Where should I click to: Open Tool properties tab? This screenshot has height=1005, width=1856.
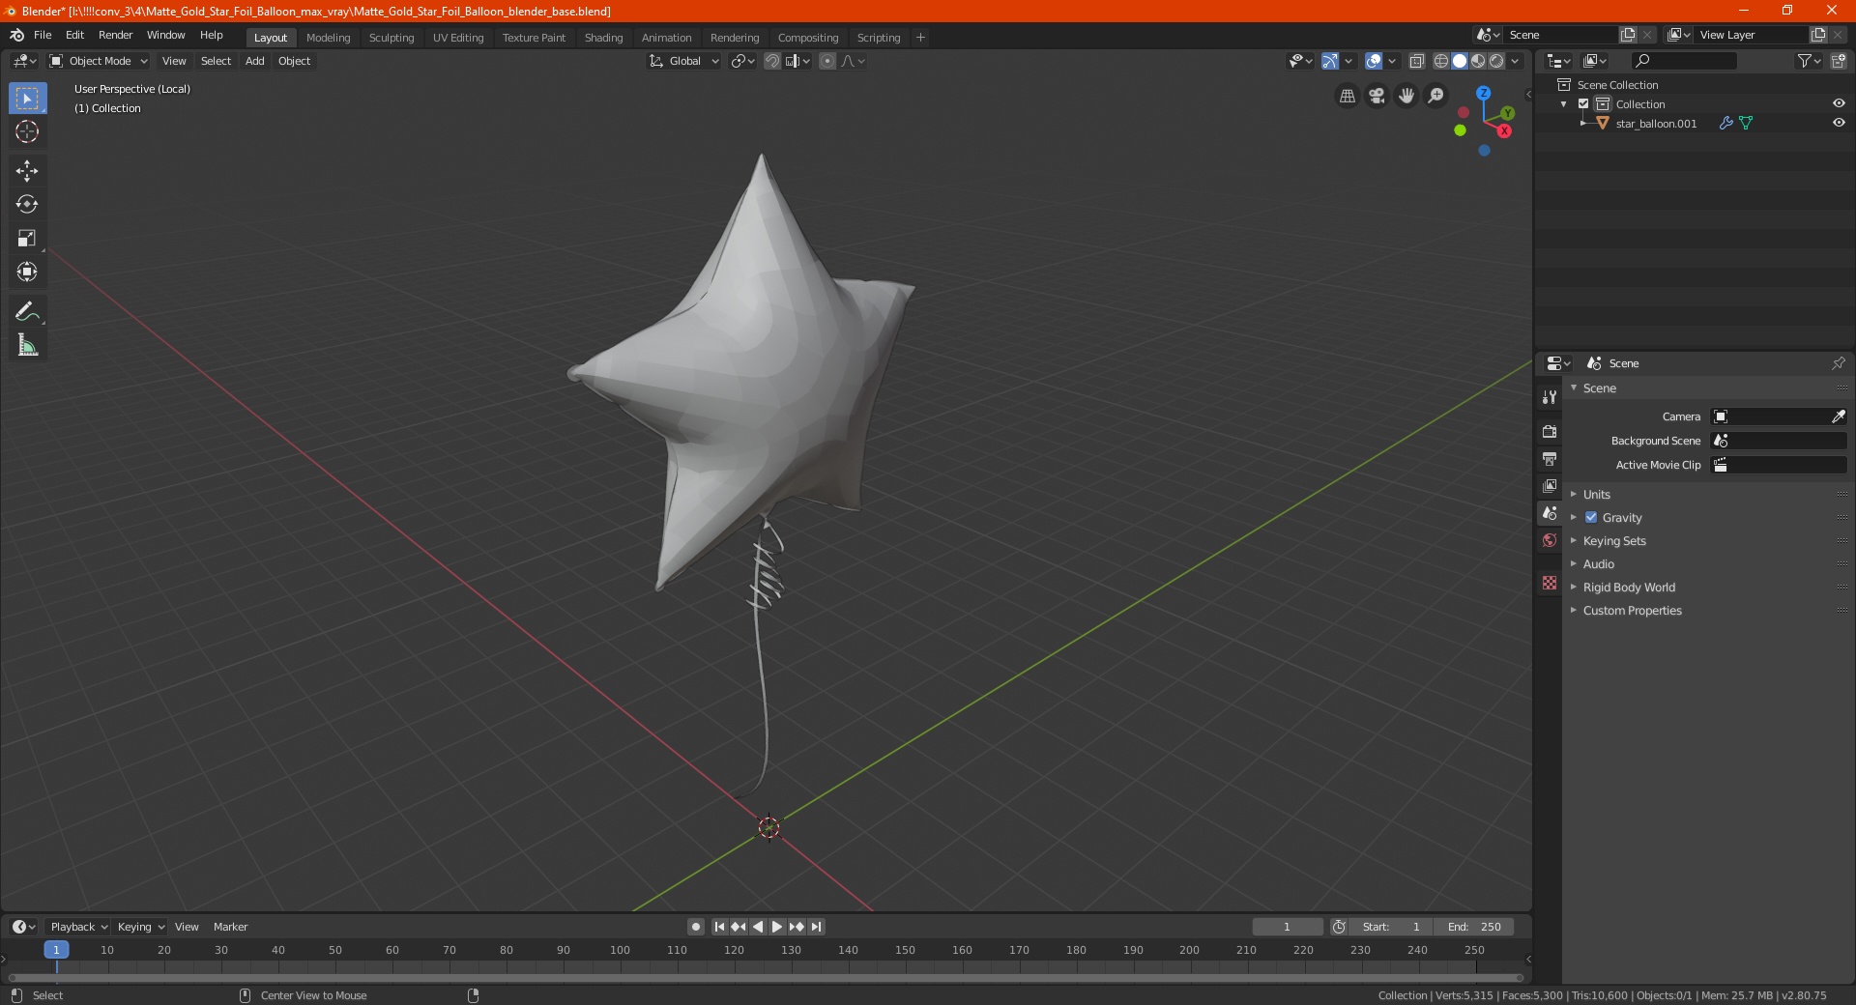click(1550, 397)
